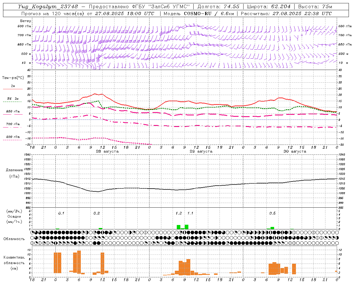Click the Долгота: 74.55 header value
Viewport: 353px width, 282px height.
point(218,7)
